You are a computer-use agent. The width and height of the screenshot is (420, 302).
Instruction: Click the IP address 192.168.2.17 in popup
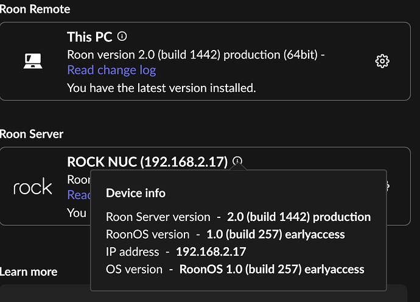coord(211,252)
